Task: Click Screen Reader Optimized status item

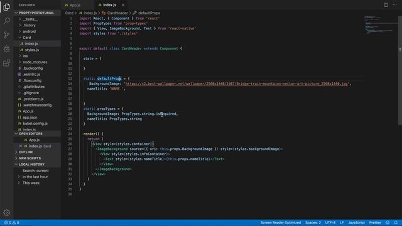Action: (x=281, y=223)
